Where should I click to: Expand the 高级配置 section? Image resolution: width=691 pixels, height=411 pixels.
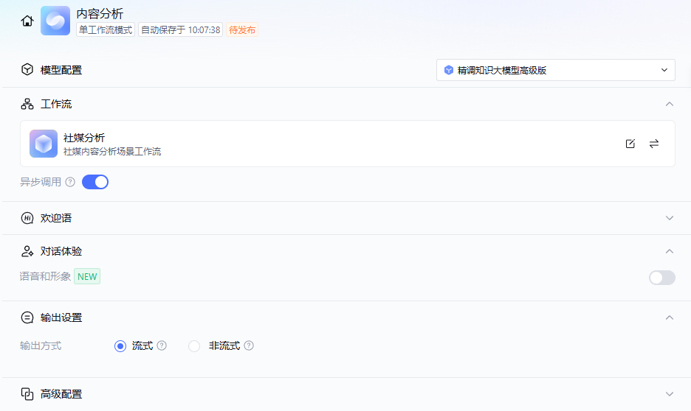tap(670, 394)
